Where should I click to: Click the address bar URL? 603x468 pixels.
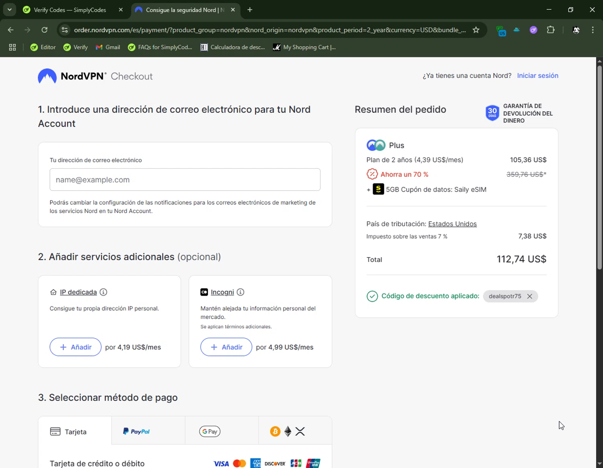(270, 30)
